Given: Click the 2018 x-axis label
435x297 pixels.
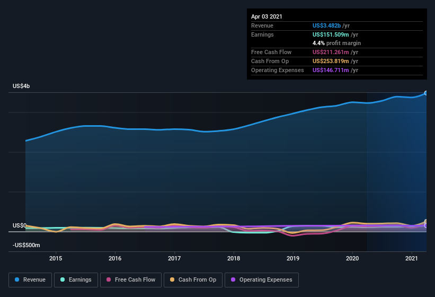Looking at the screenshot, I should pyautogui.click(x=234, y=258).
